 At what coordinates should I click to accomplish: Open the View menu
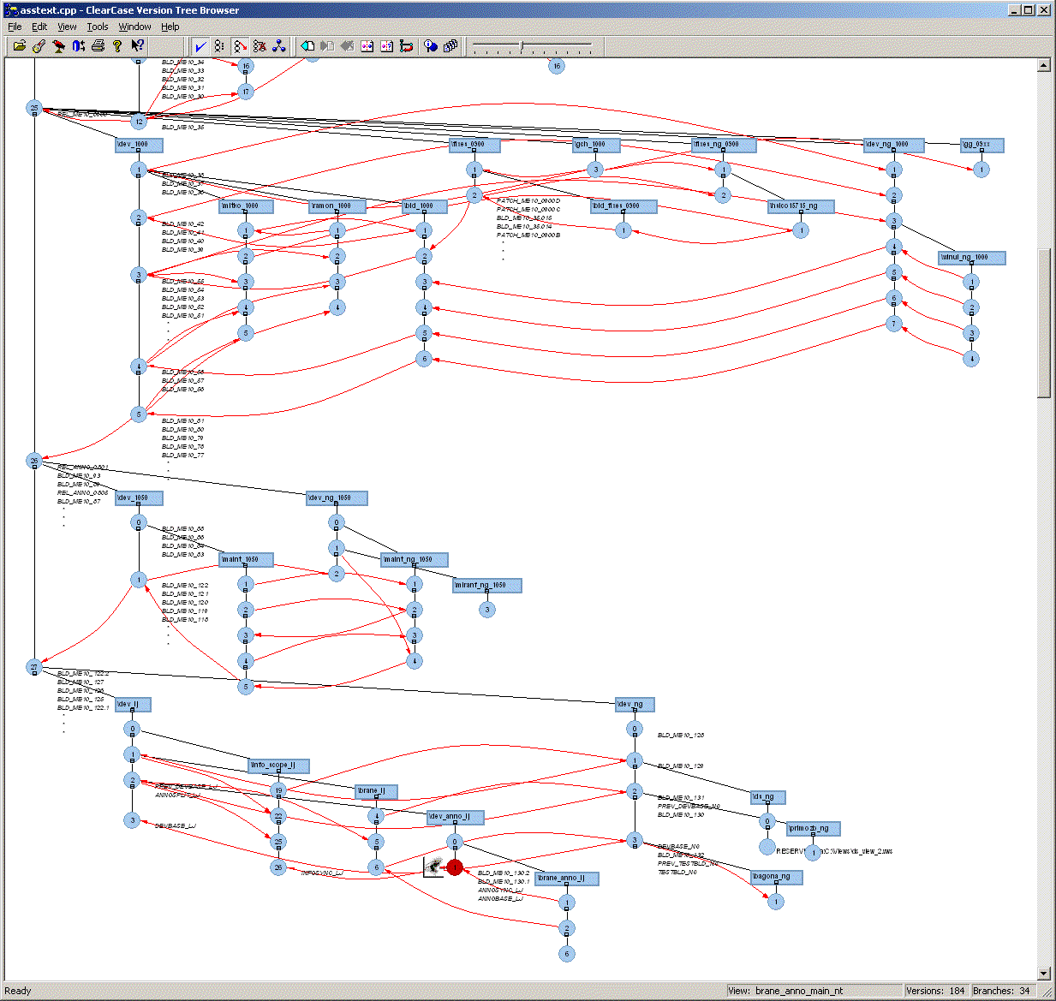[67, 27]
